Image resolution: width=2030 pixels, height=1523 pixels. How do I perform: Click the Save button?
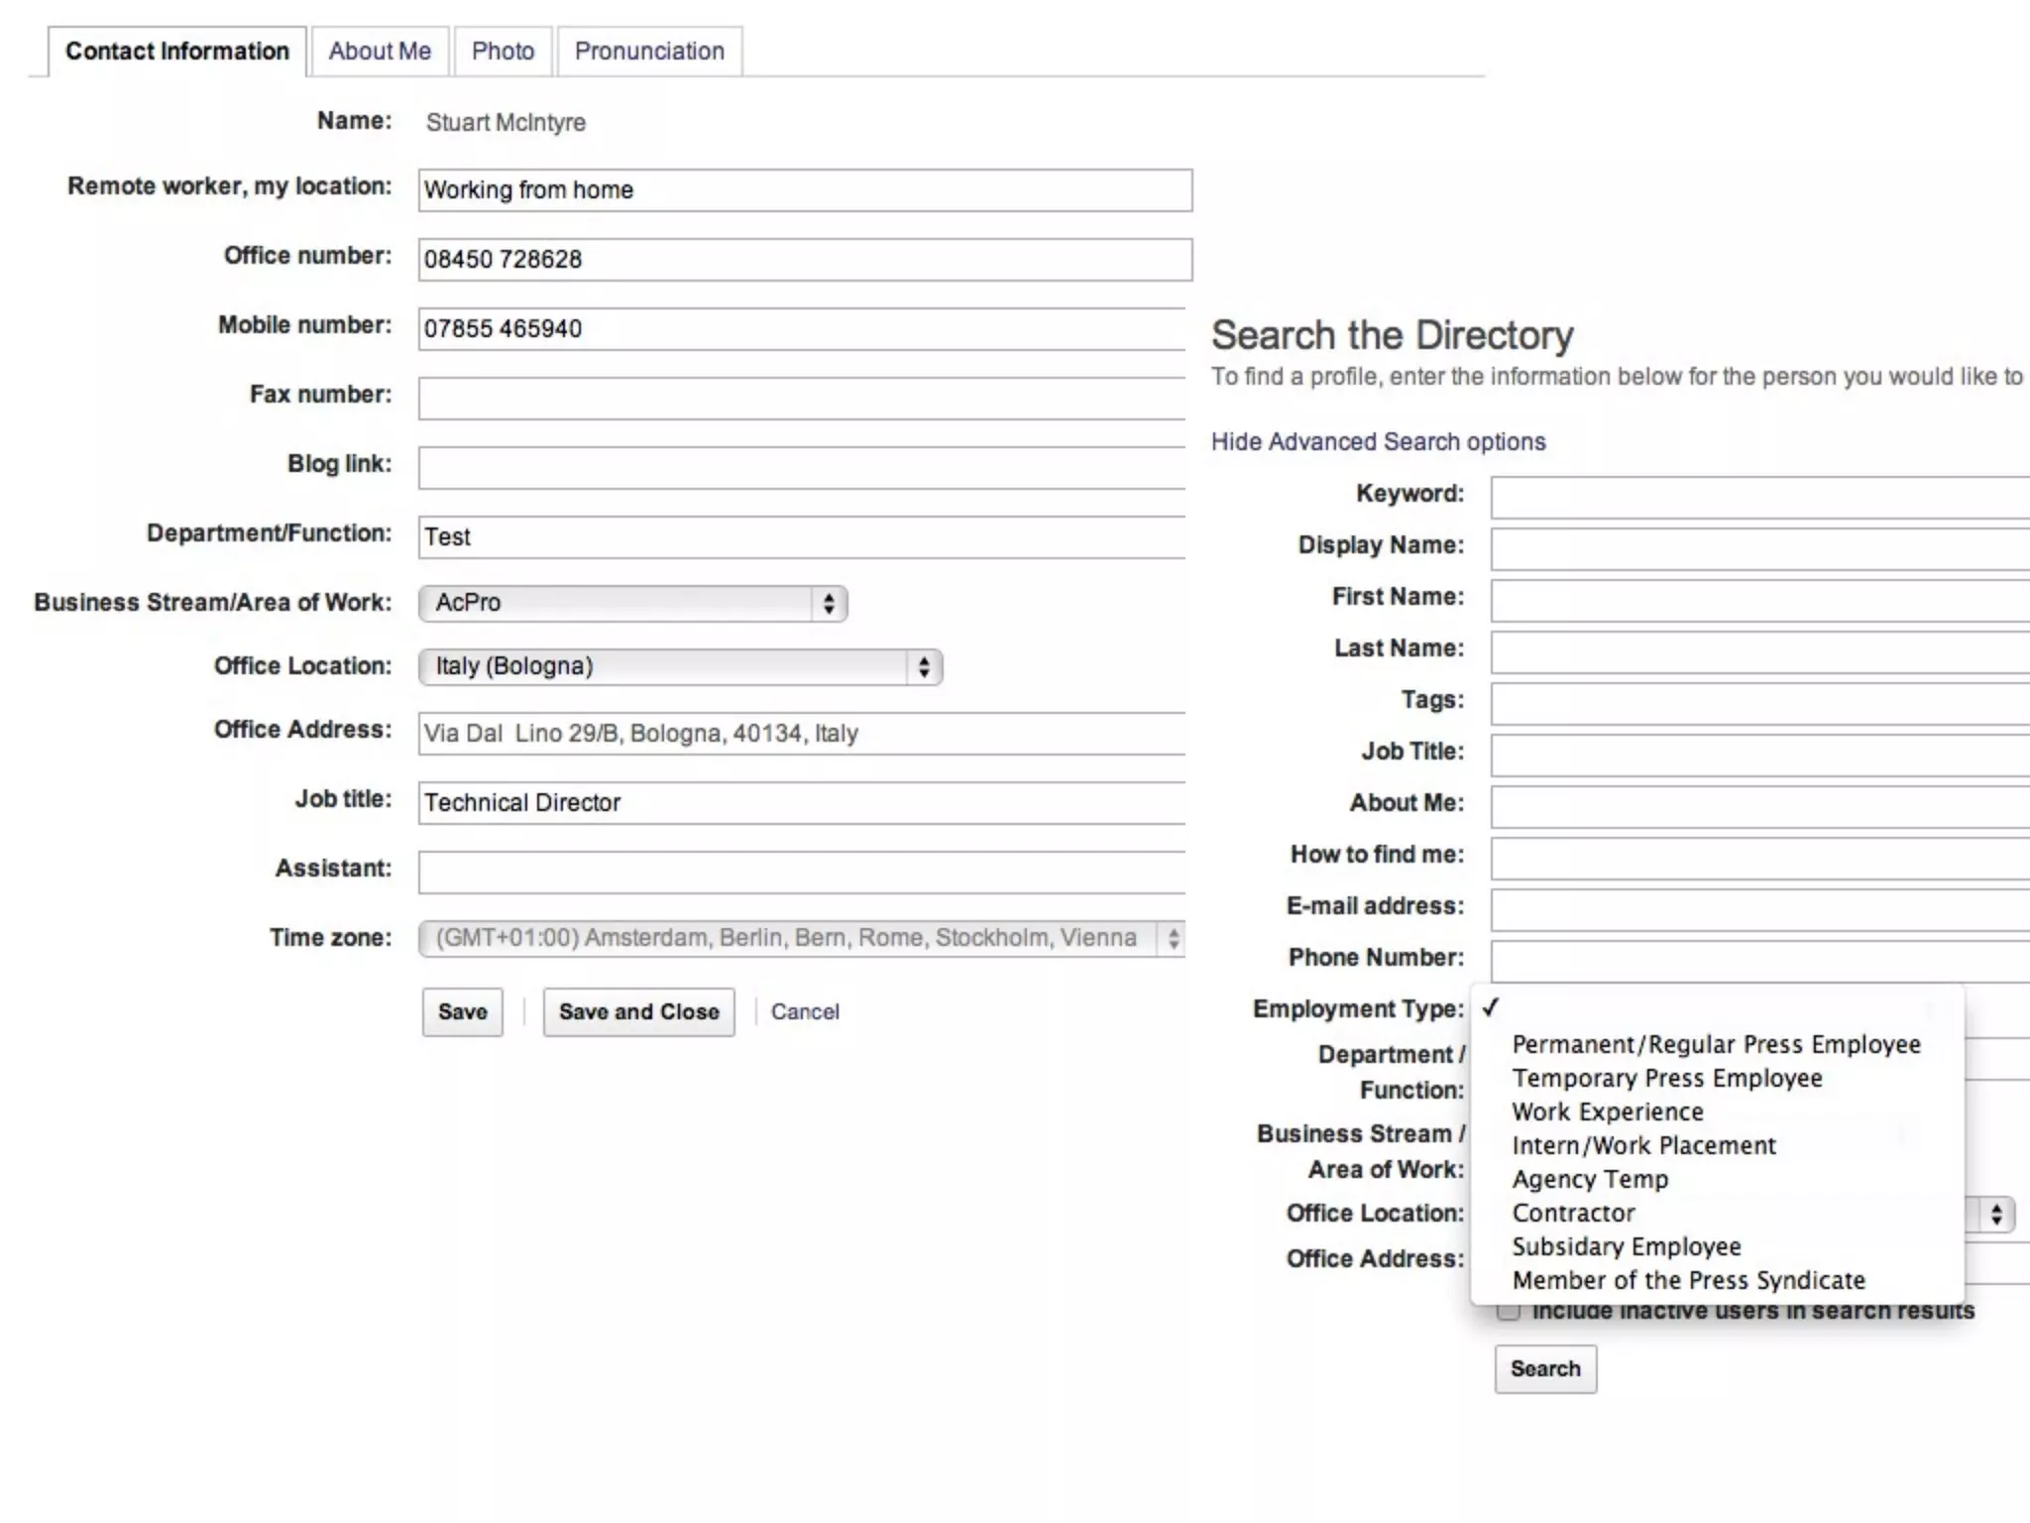click(x=462, y=1011)
